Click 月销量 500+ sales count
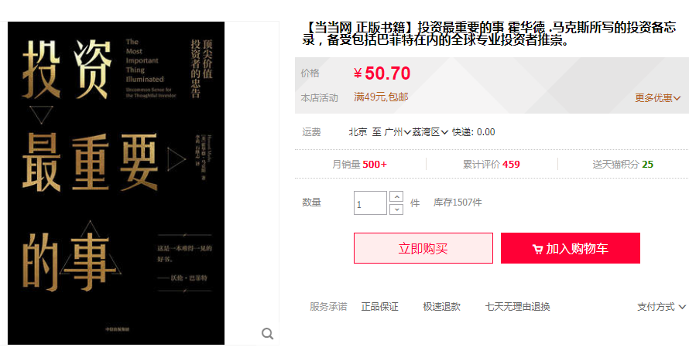 [x=359, y=165]
